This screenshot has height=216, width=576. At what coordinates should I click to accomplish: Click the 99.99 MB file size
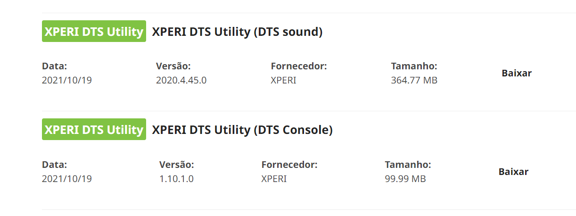(405, 179)
